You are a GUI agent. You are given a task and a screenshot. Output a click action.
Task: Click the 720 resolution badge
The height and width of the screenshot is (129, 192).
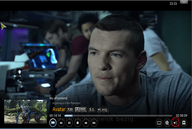tap(70, 110)
